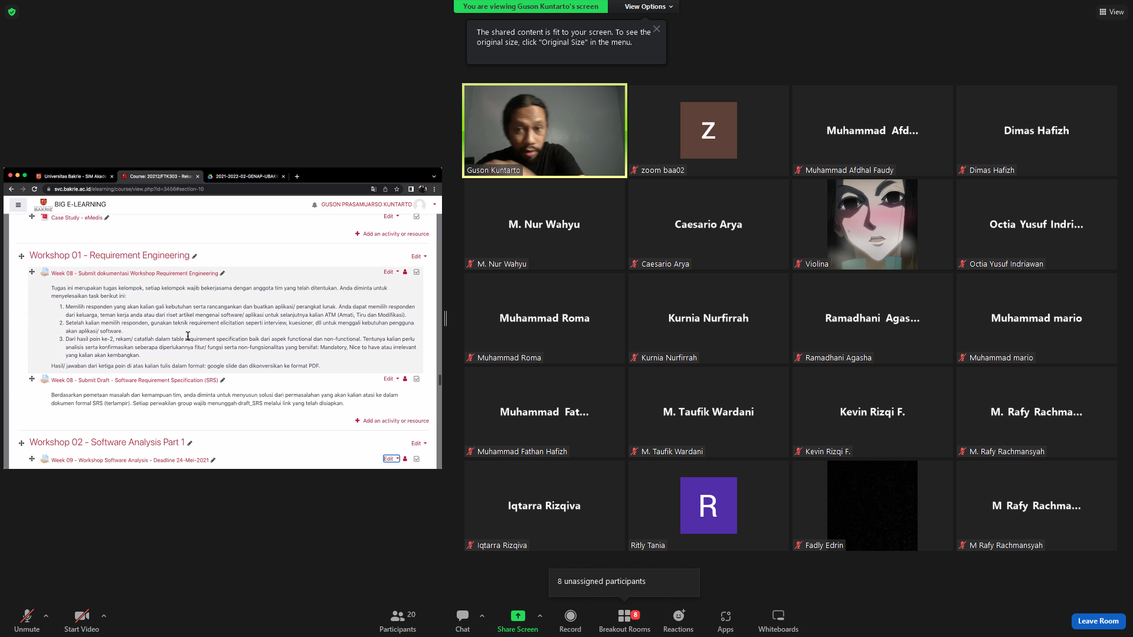Click the shared-screen panel divider handle
Image resolution: width=1133 pixels, height=637 pixels.
[446, 318]
